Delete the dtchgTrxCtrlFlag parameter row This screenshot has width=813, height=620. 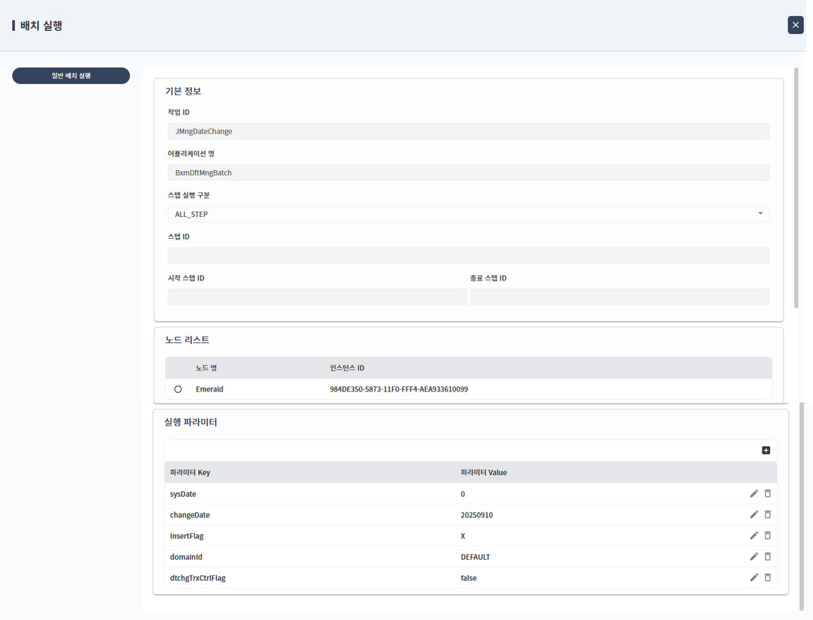click(767, 578)
